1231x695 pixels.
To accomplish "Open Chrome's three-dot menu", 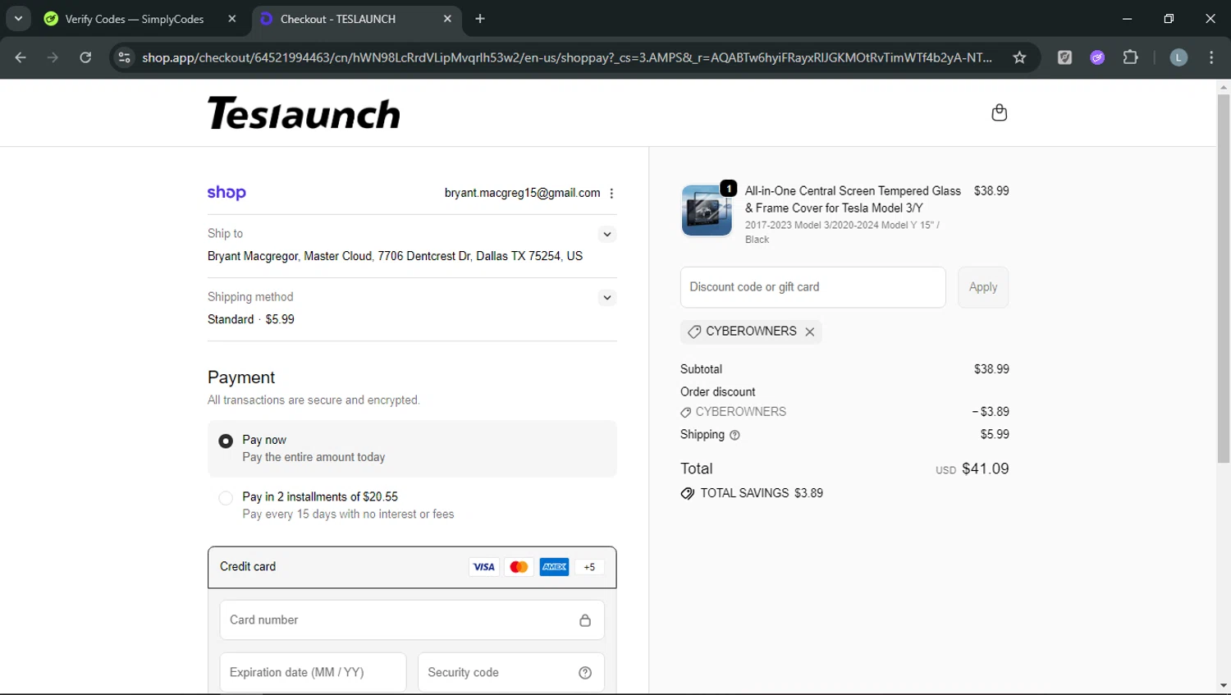I will (x=1211, y=57).
